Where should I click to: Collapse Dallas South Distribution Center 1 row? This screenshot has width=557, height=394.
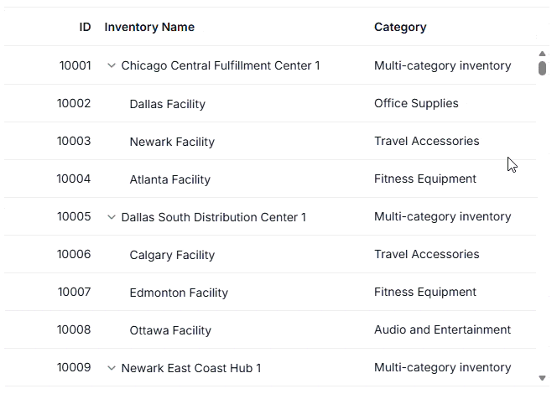pyautogui.click(x=112, y=217)
